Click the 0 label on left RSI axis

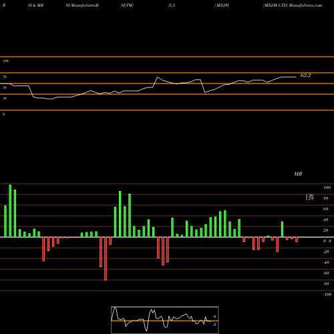[x=3, y=114]
